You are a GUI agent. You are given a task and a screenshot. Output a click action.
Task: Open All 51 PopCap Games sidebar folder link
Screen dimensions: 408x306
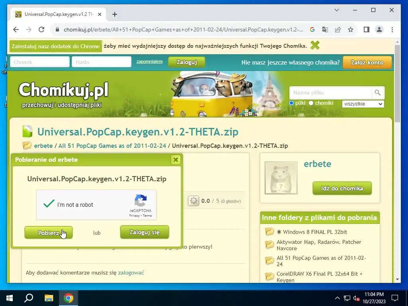(x=322, y=261)
